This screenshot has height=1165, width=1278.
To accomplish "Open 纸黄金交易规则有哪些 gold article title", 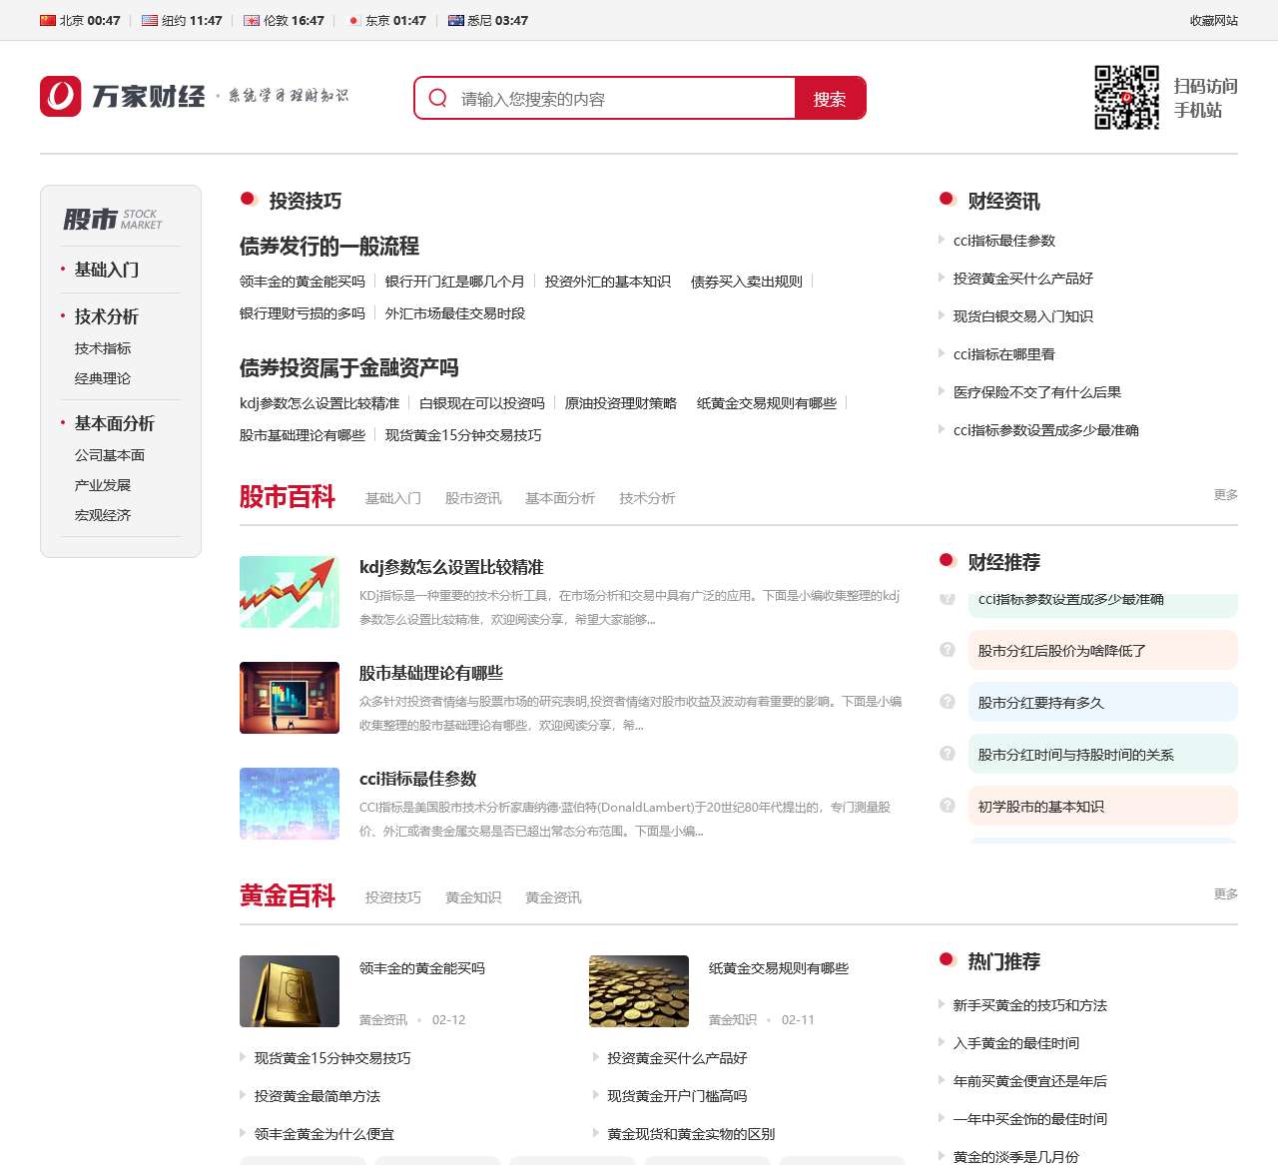I will [x=779, y=968].
